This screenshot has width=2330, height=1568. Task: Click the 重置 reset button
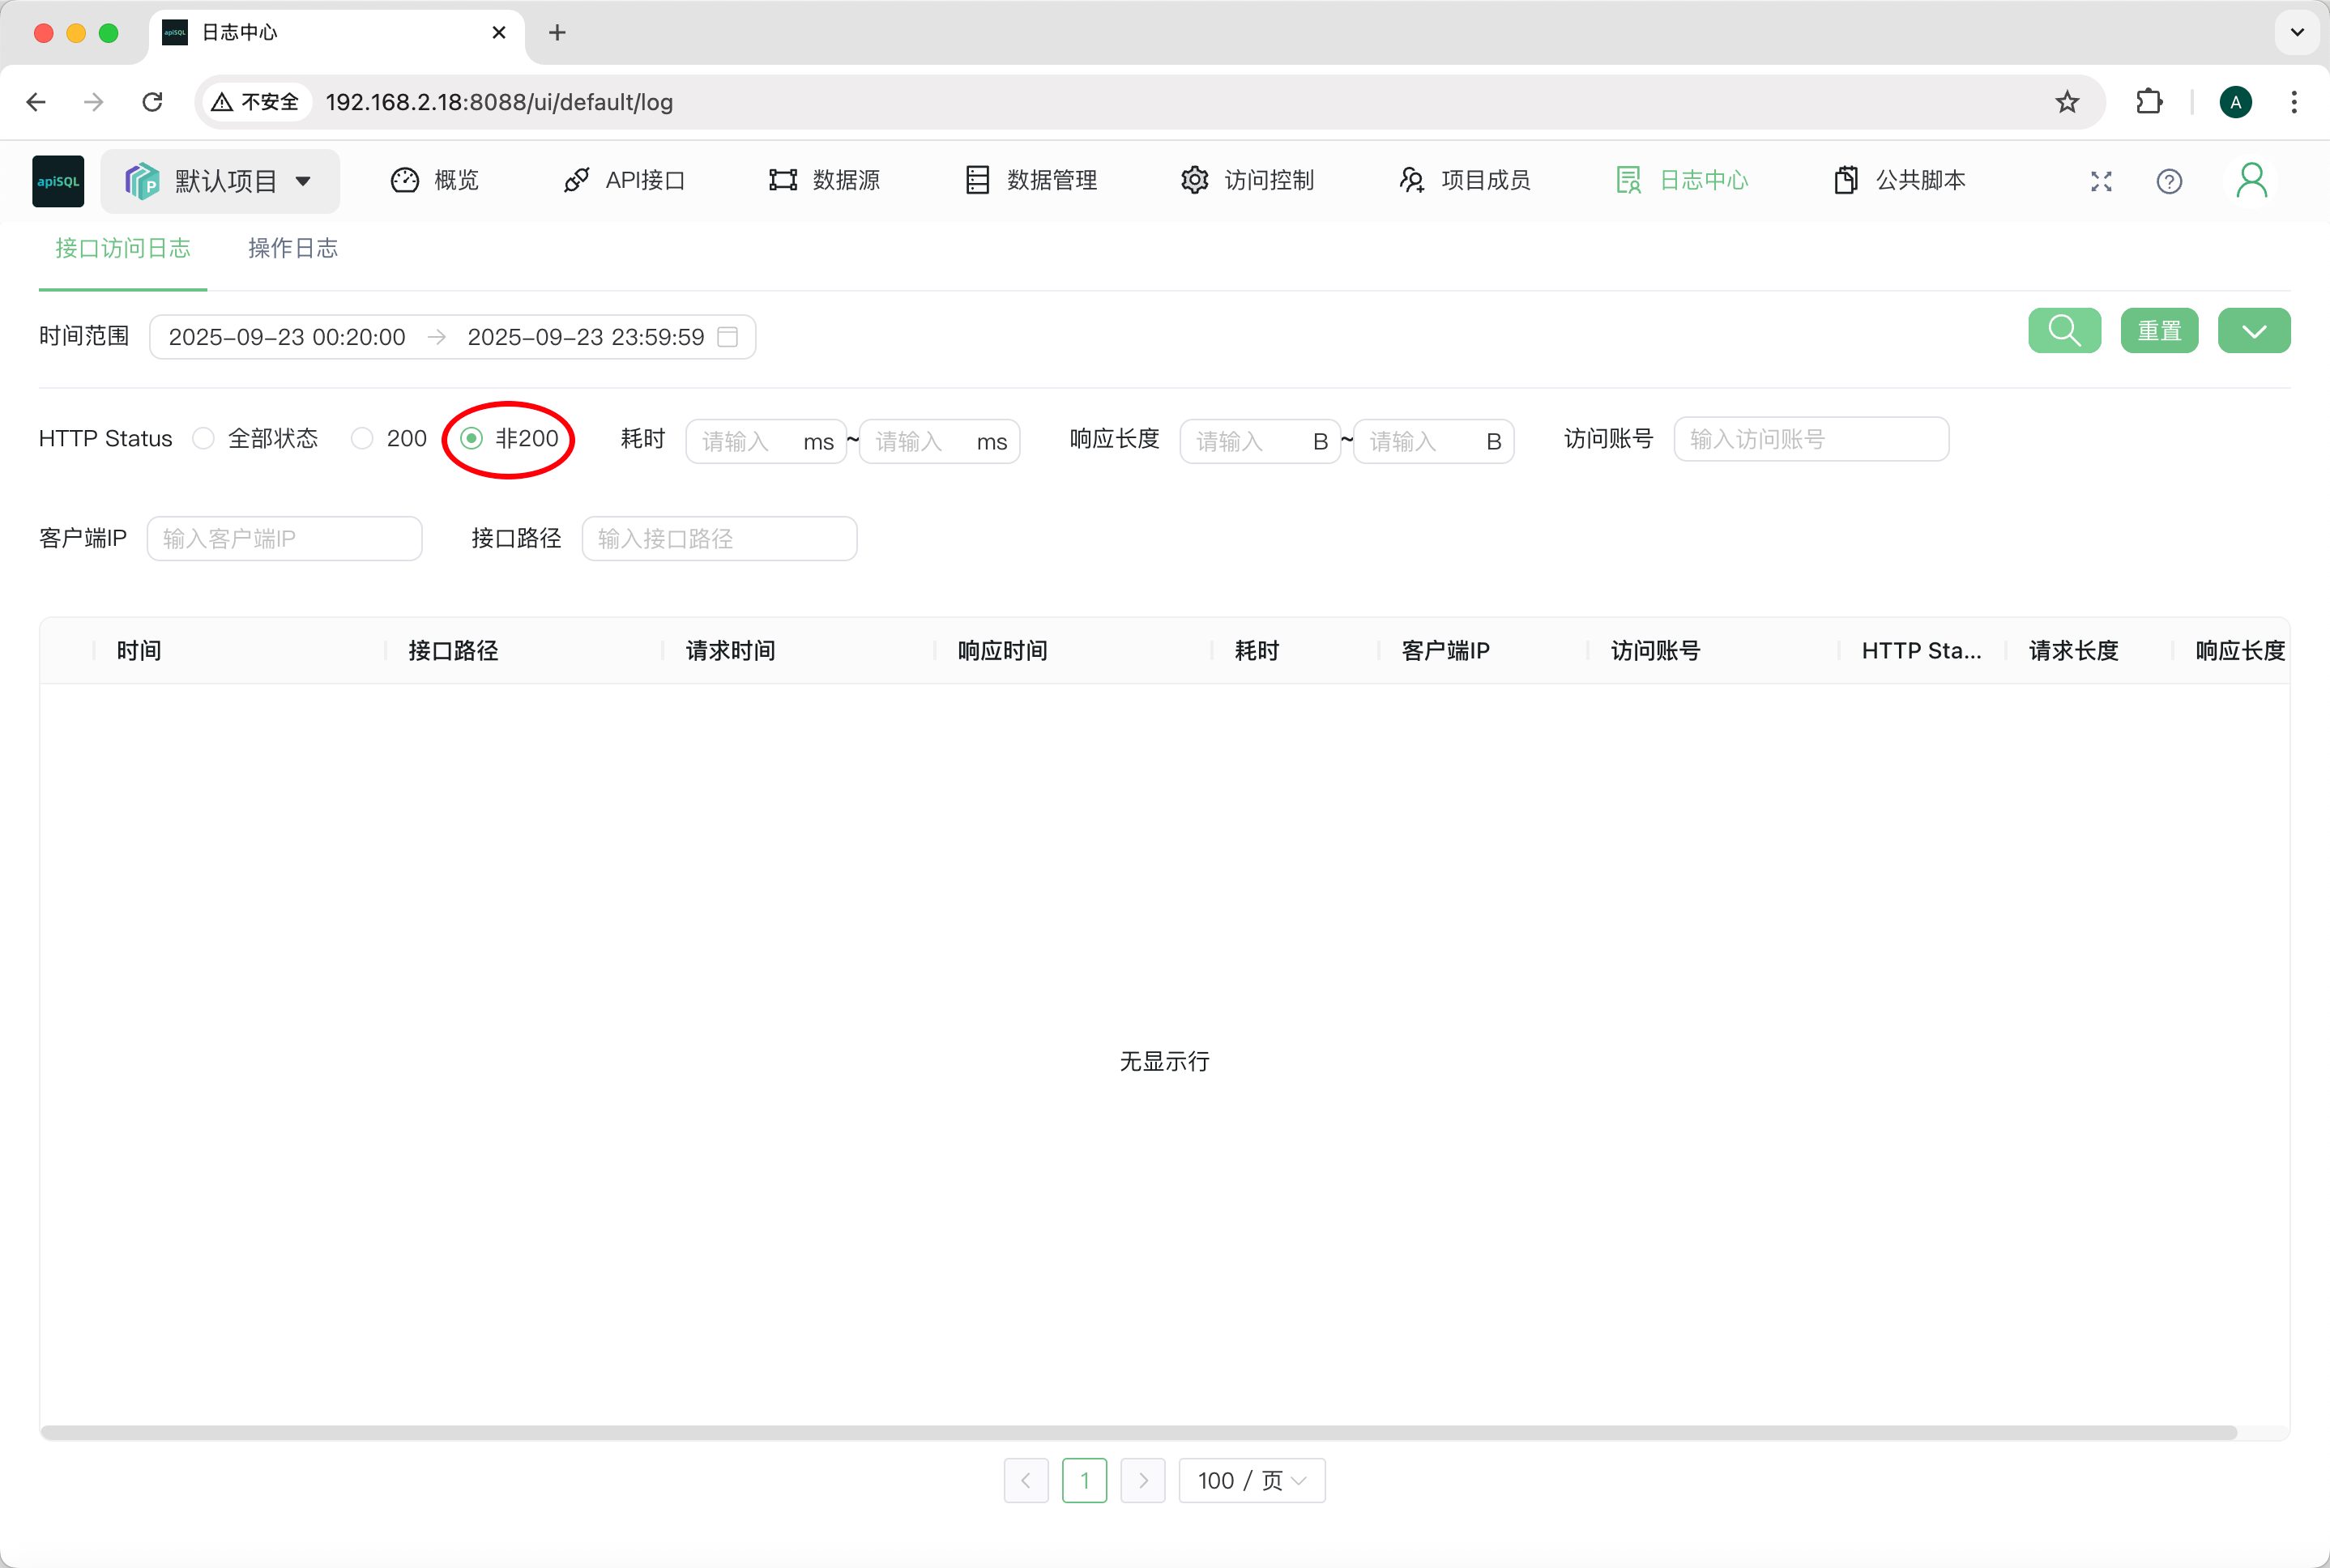pos(2159,331)
